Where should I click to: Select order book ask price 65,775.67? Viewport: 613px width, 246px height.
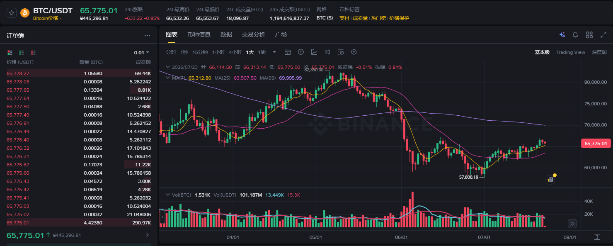pos(18,165)
